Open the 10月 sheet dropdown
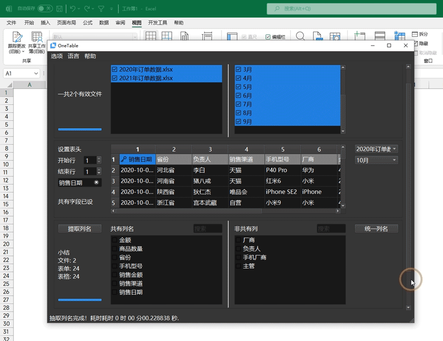443x341 pixels. click(x=376, y=160)
